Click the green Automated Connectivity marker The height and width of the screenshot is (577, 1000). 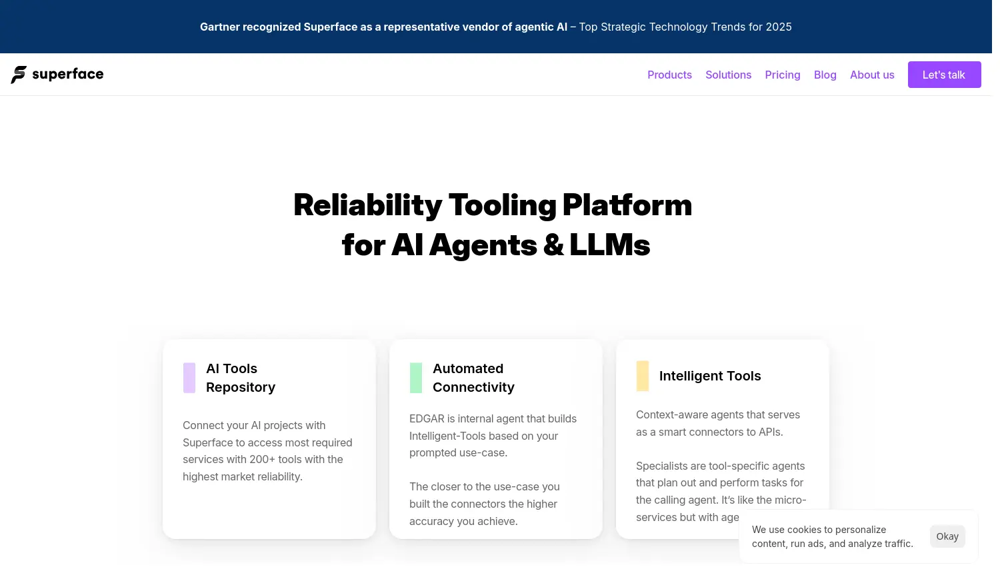click(x=416, y=378)
